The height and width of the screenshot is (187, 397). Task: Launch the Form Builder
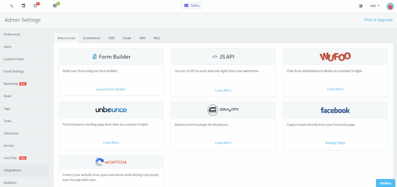click(x=111, y=89)
